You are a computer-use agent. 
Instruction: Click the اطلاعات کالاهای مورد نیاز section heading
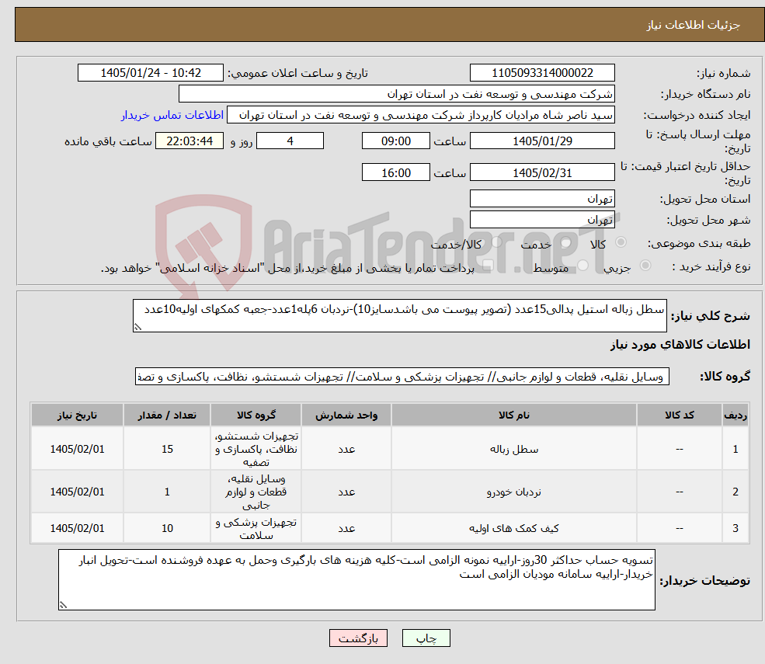tap(680, 345)
